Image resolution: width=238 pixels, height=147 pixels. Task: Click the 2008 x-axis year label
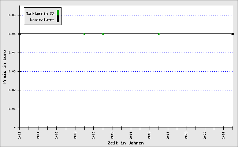[75, 135]
